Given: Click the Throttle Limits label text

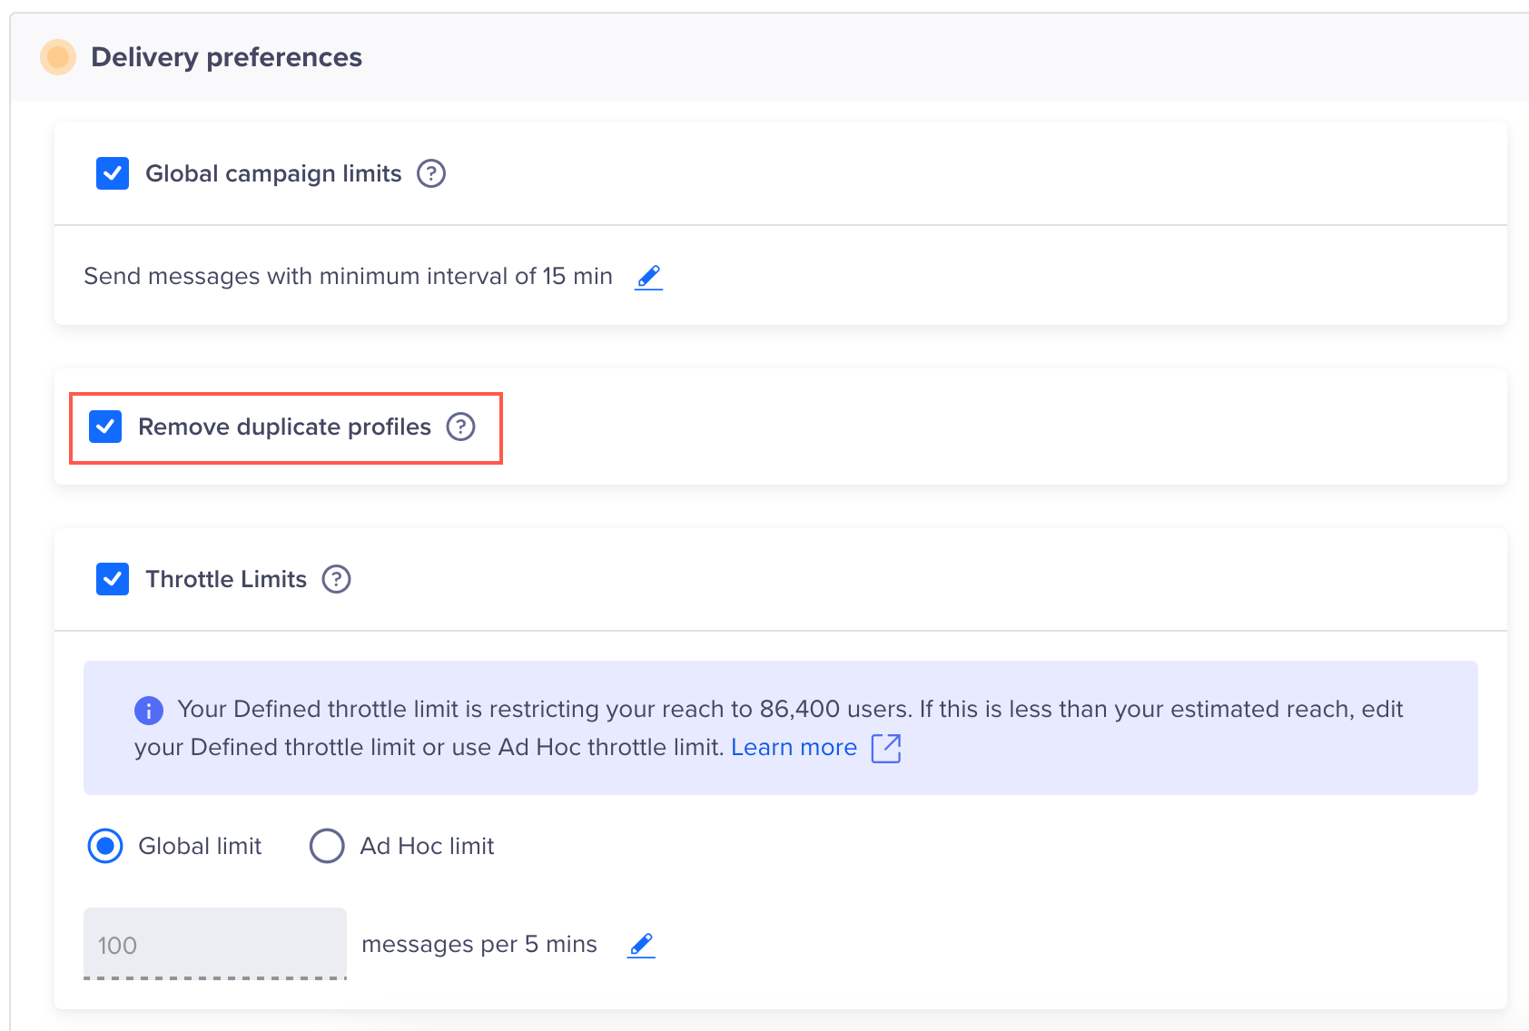Looking at the screenshot, I should pyautogui.click(x=226, y=579).
